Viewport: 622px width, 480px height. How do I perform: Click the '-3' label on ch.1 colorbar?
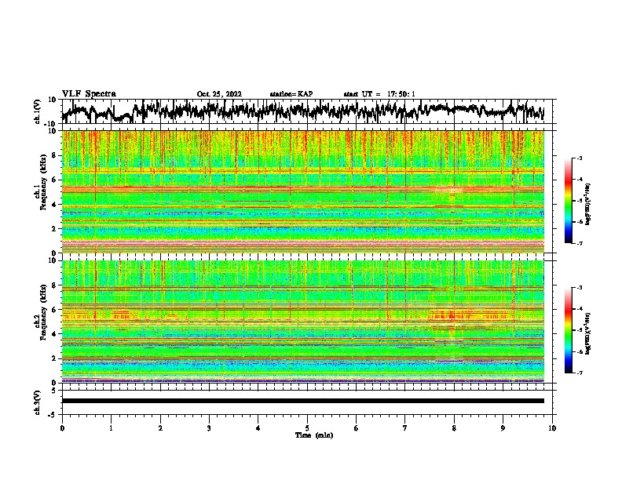coord(579,158)
